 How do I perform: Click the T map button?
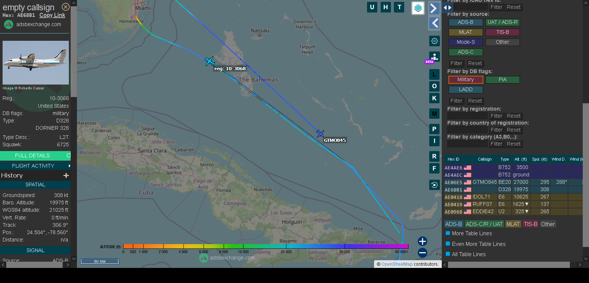(x=399, y=7)
